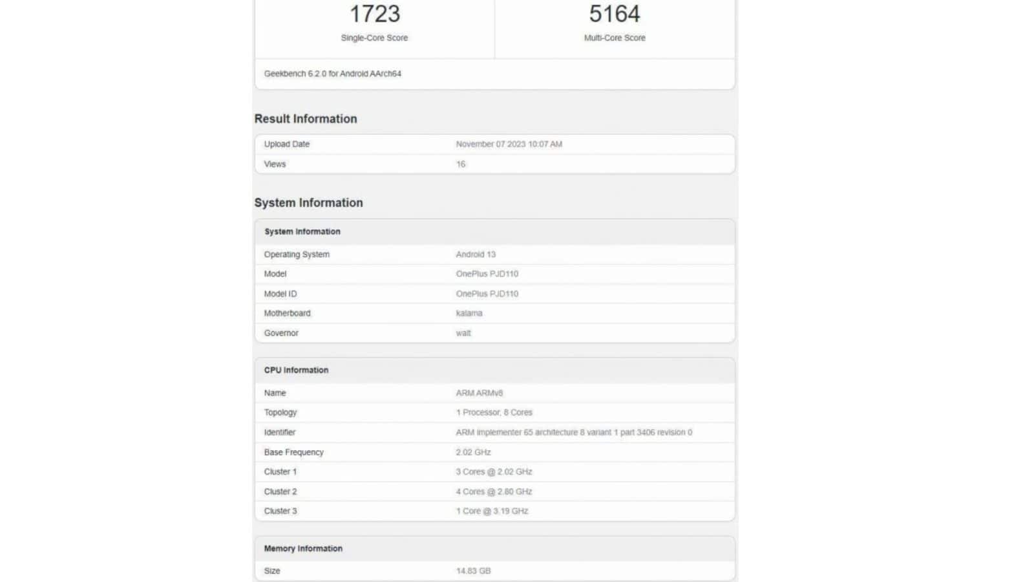Click the ARM implementer 65 identifier value
Viewport: 1034px width, 582px height.
[574, 433]
